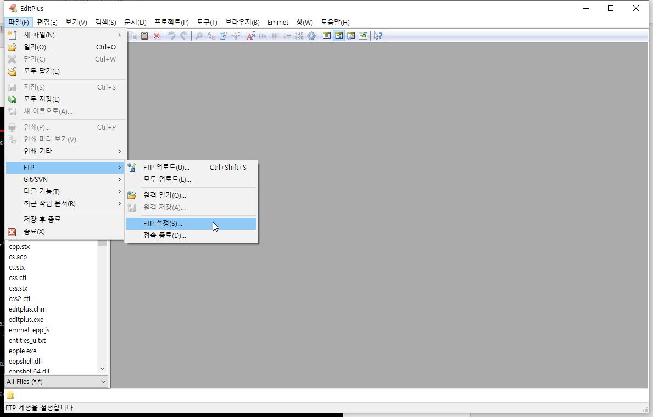This screenshot has width=653, height=417.
Task: Click the Undo arrow toolbar icon
Action: [171, 36]
